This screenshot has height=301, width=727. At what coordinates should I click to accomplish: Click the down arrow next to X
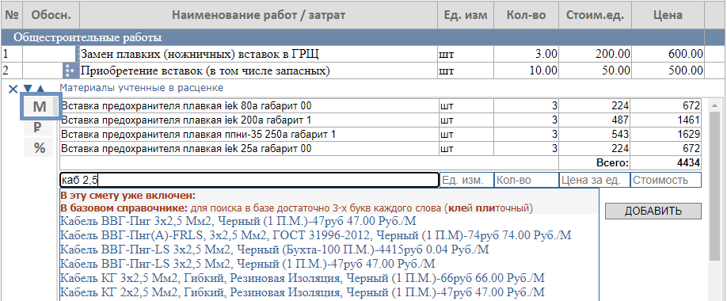[x=28, y=89]
